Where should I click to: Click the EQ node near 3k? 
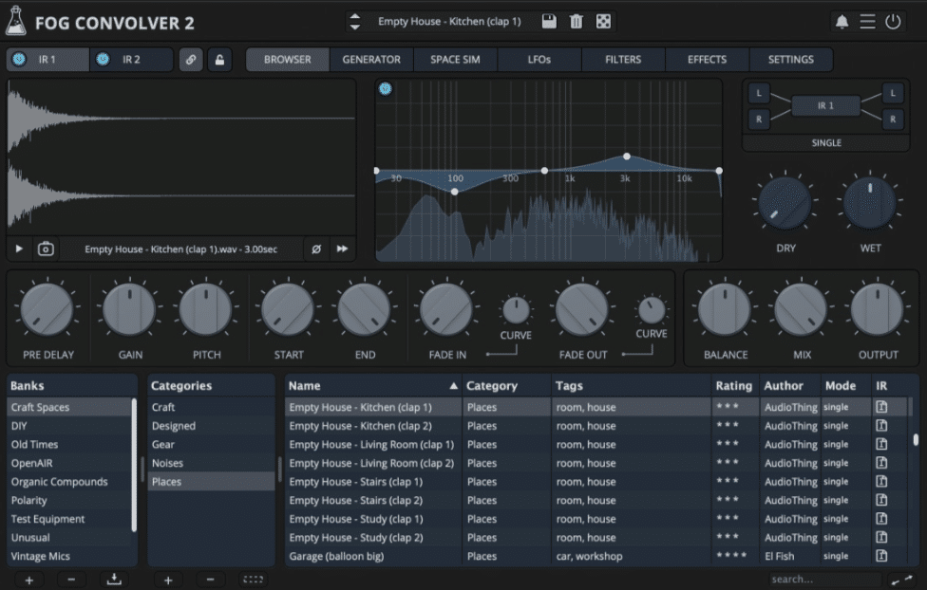626,157
